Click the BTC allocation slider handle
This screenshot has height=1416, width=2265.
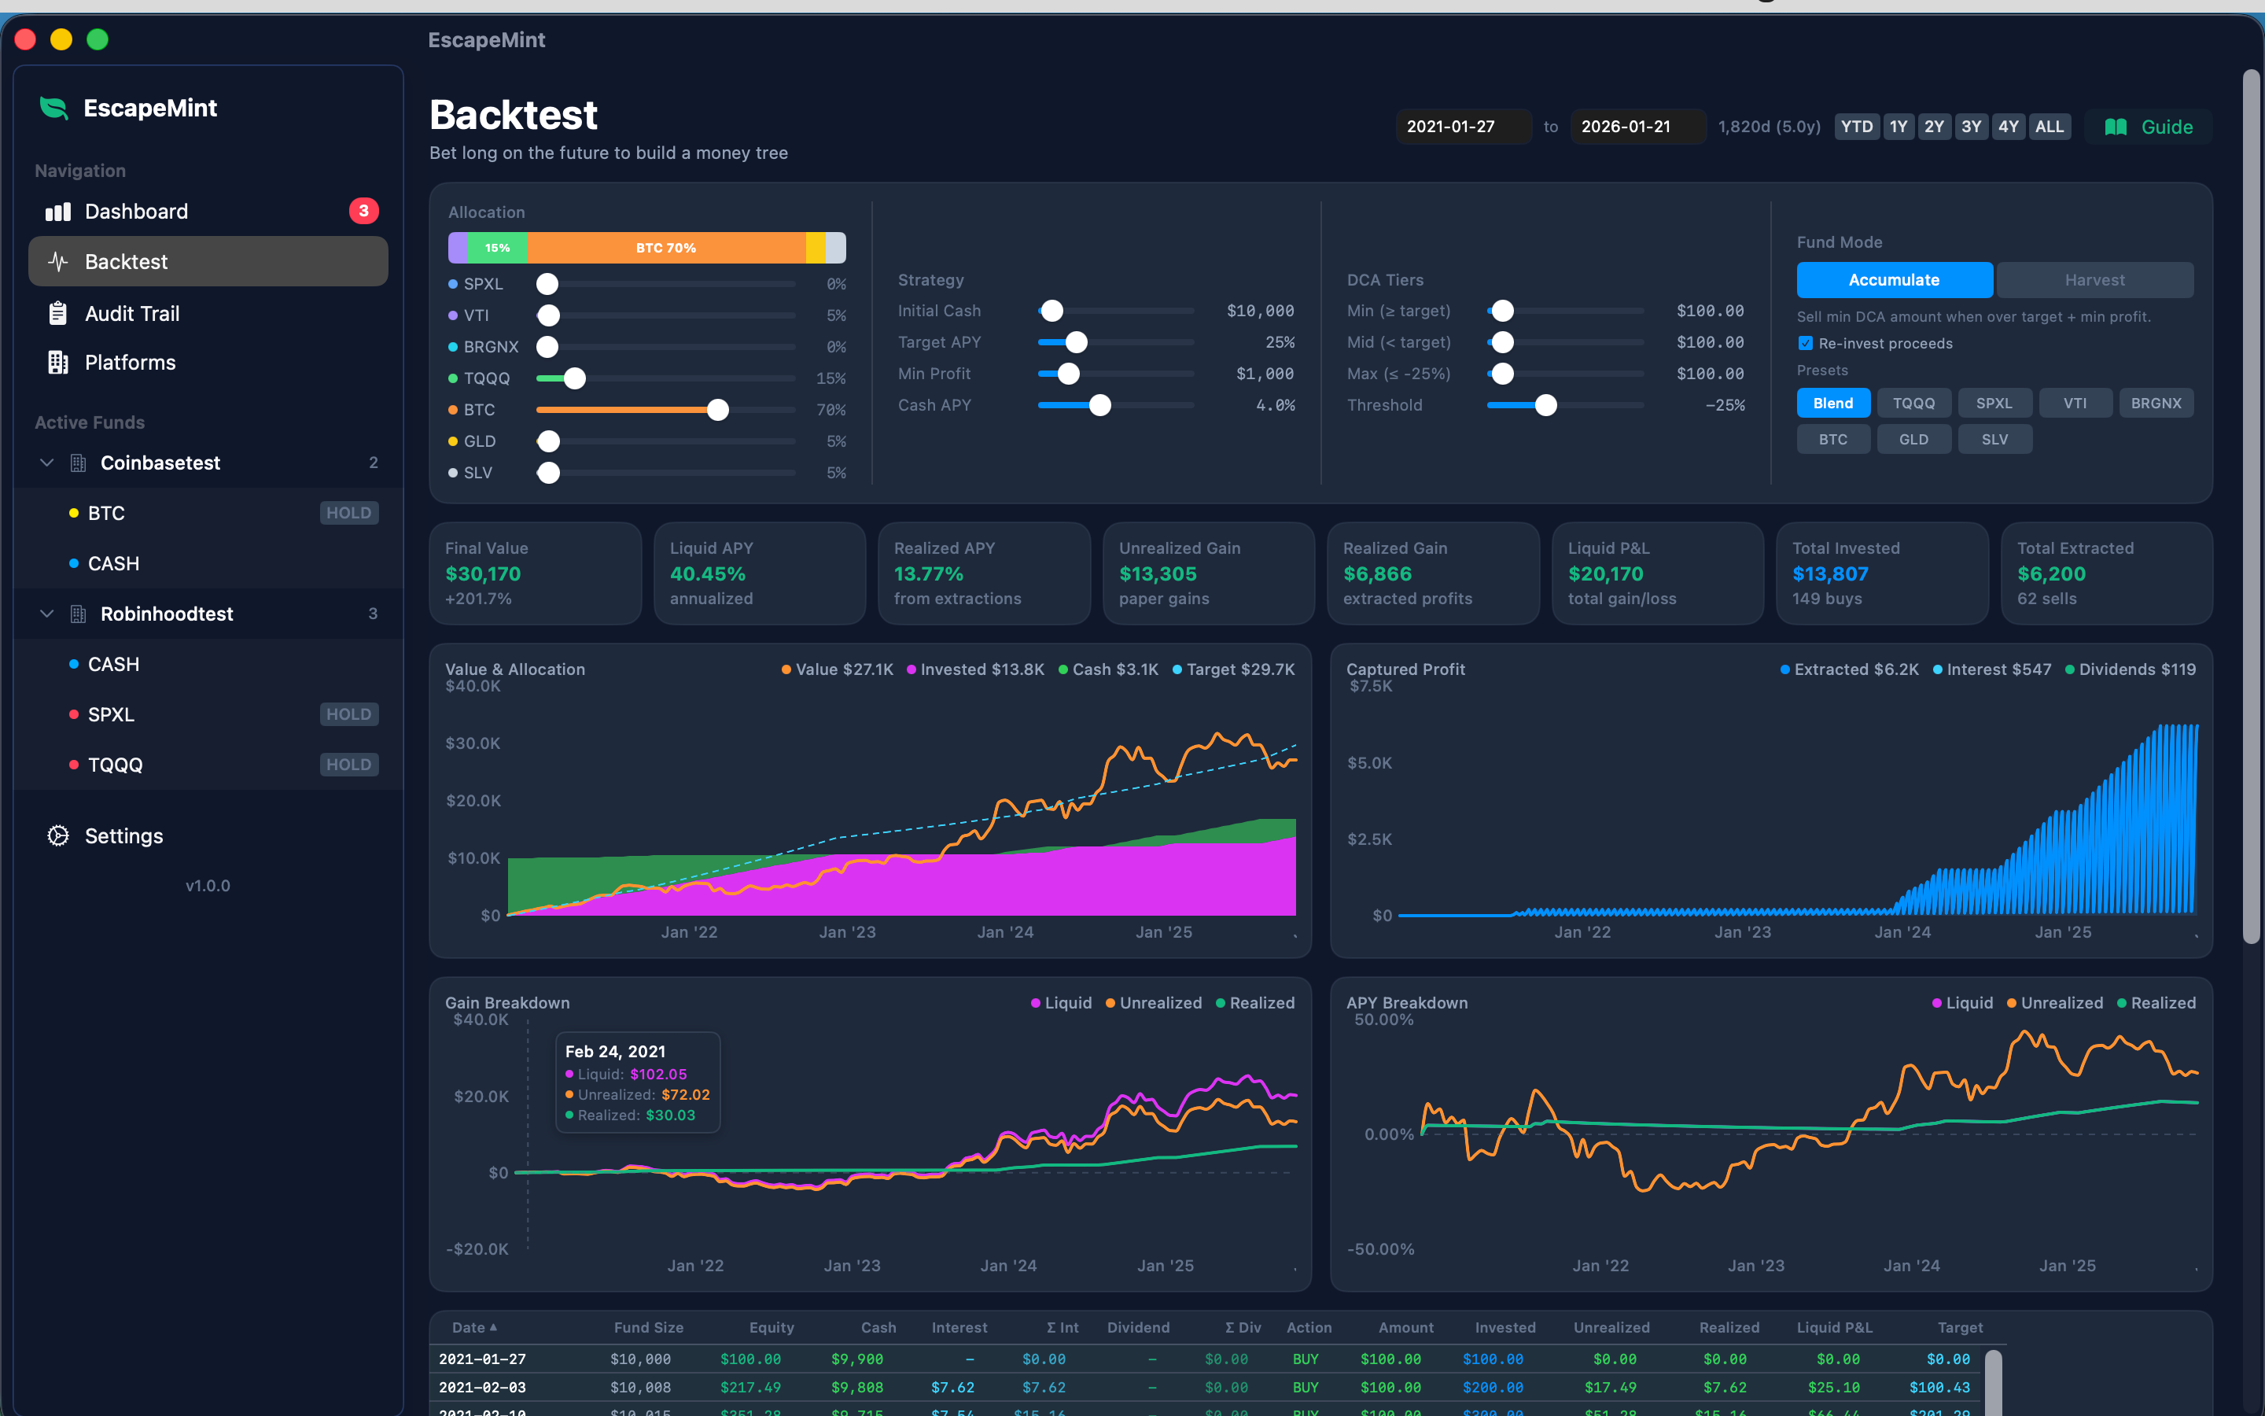tap(718, 409)
